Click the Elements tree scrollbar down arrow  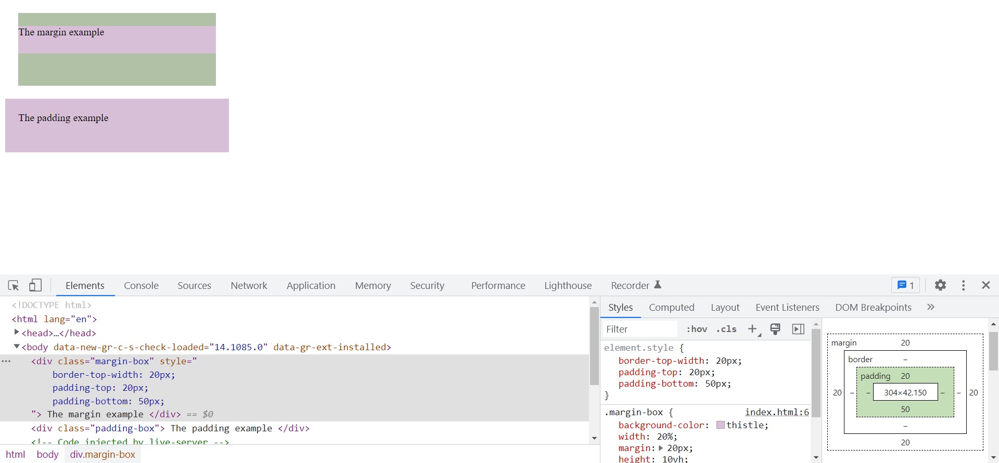(x=594, y=439)
